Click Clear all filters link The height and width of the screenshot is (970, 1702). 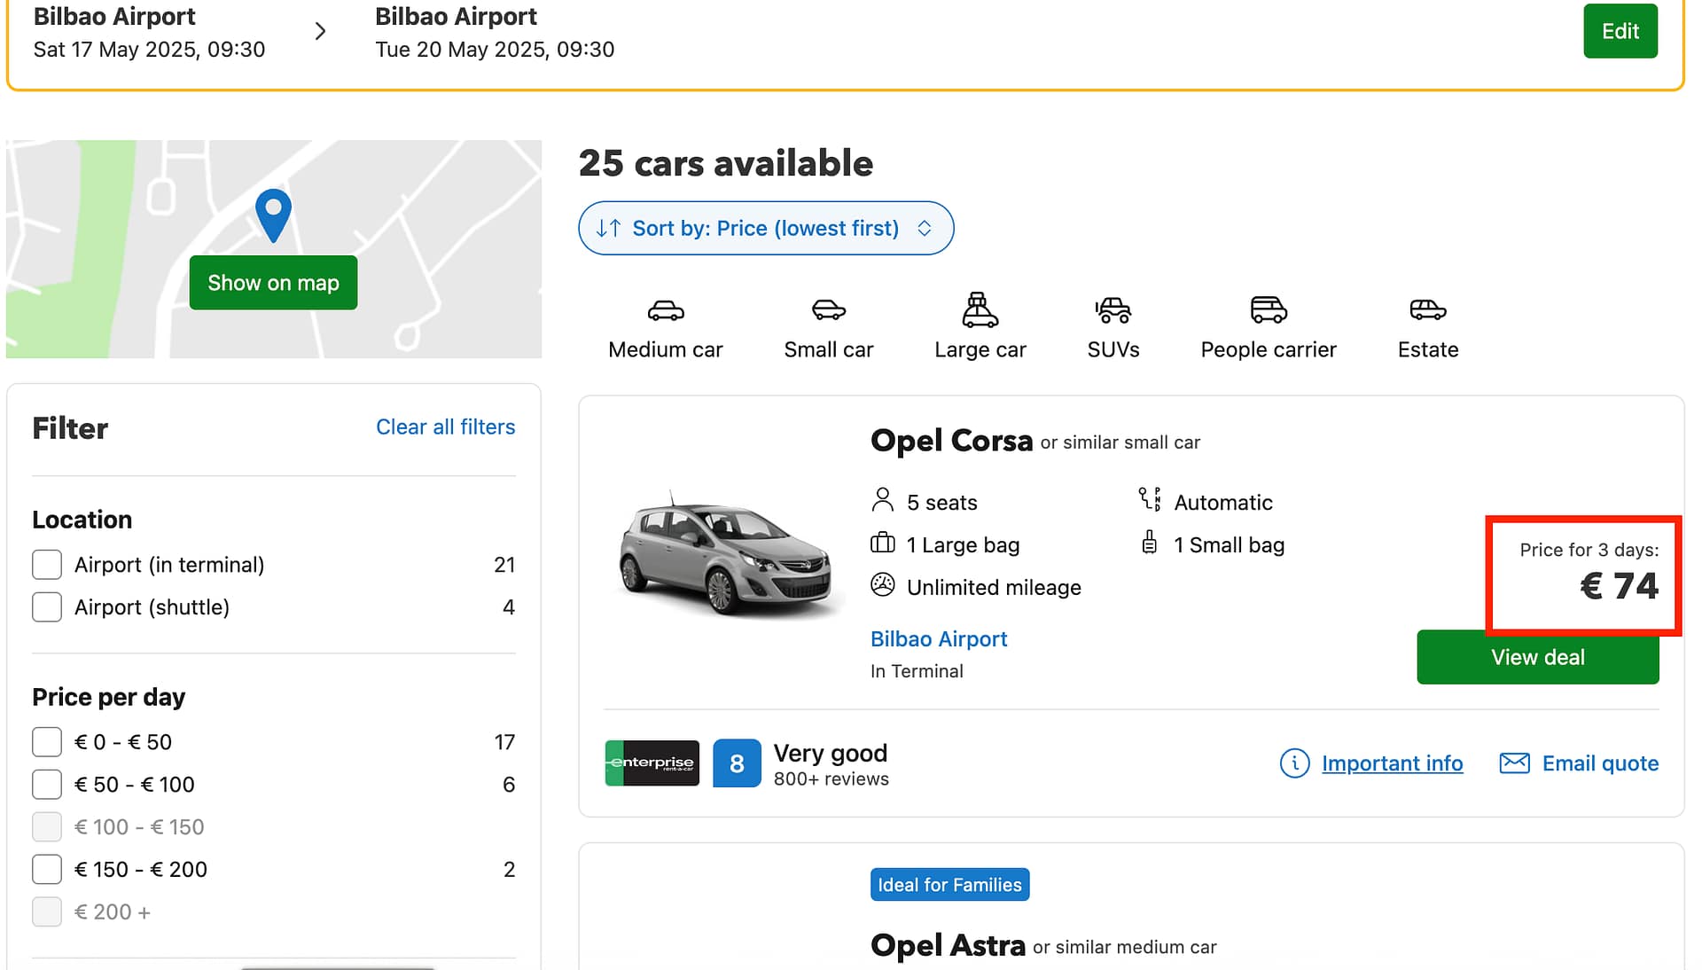[x=445, y=427]
